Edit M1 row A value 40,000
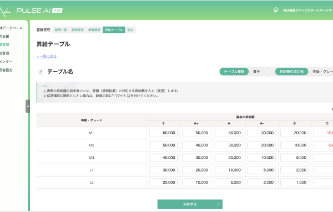The height and width of the screenshot is (212, 333). point(229,133)
